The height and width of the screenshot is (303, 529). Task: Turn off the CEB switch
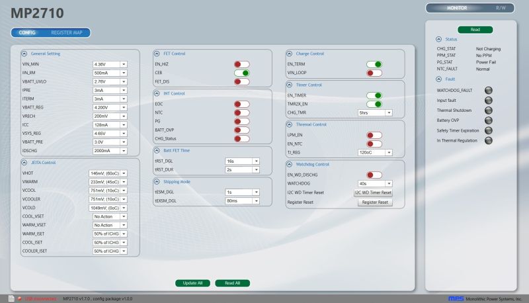click(x=241, y=73)
